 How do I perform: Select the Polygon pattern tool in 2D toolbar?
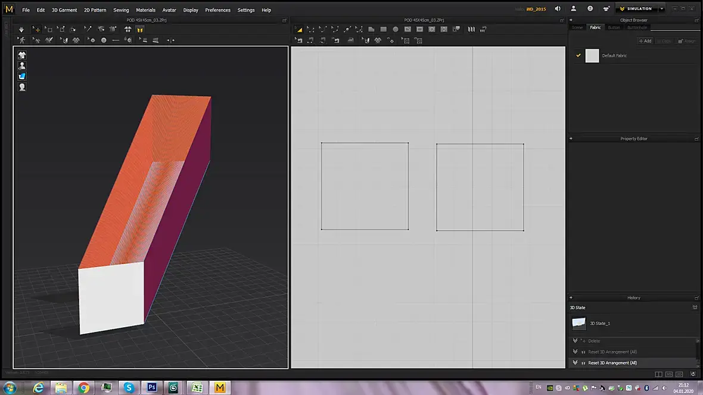(371, 29)
